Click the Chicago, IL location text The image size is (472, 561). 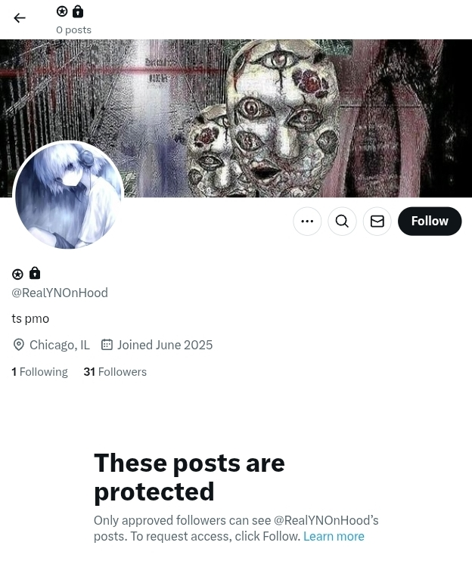[x=60, y=345]
